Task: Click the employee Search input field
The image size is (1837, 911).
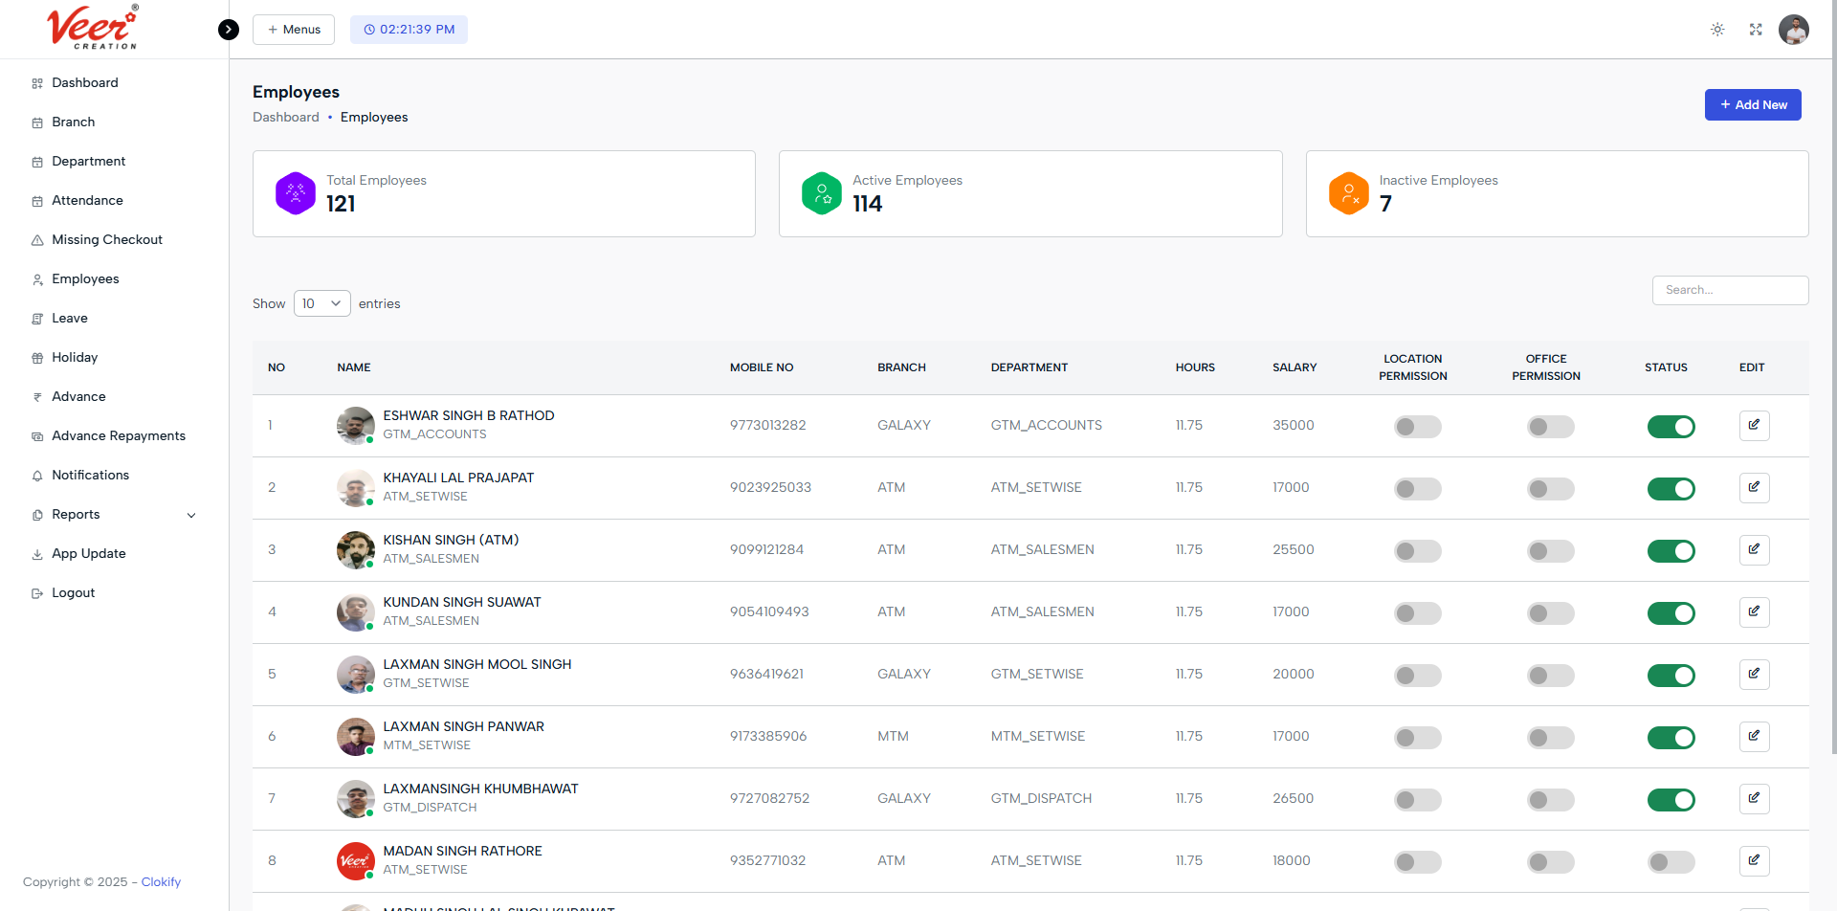Action: 1730,290
